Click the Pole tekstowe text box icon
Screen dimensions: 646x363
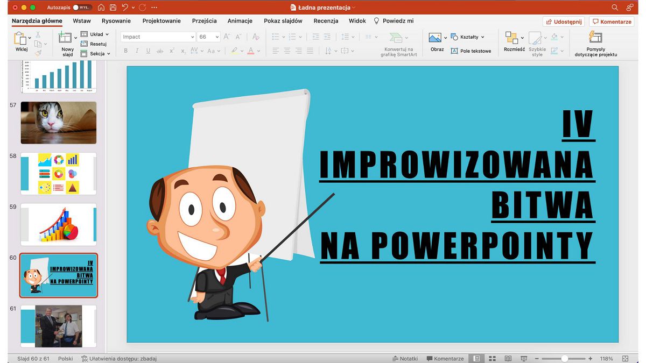[x=454, y=51]
